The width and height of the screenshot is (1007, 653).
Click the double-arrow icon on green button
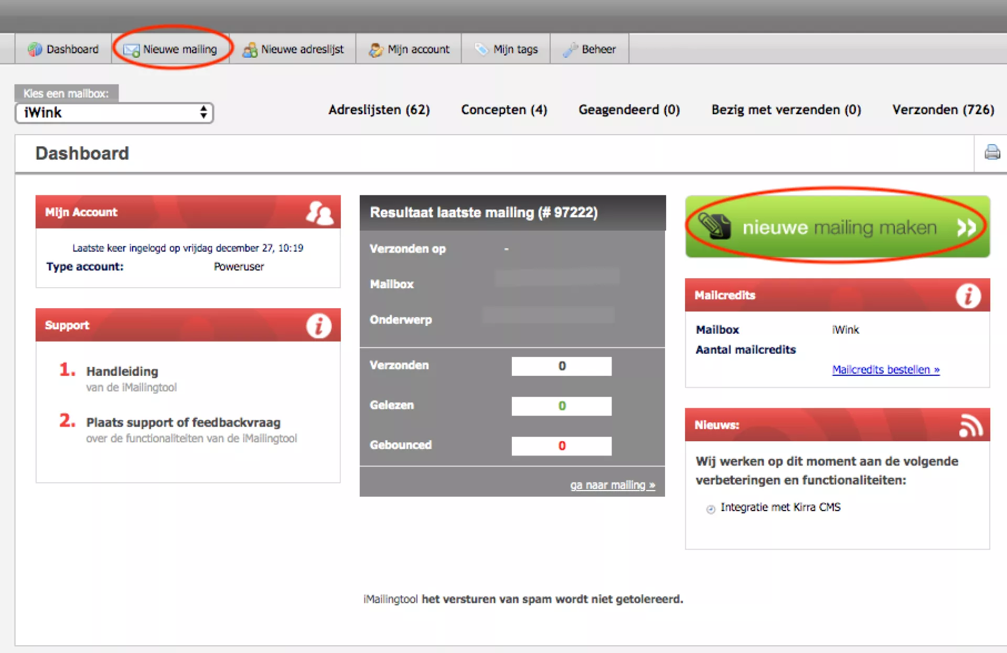tap(966, 227)
